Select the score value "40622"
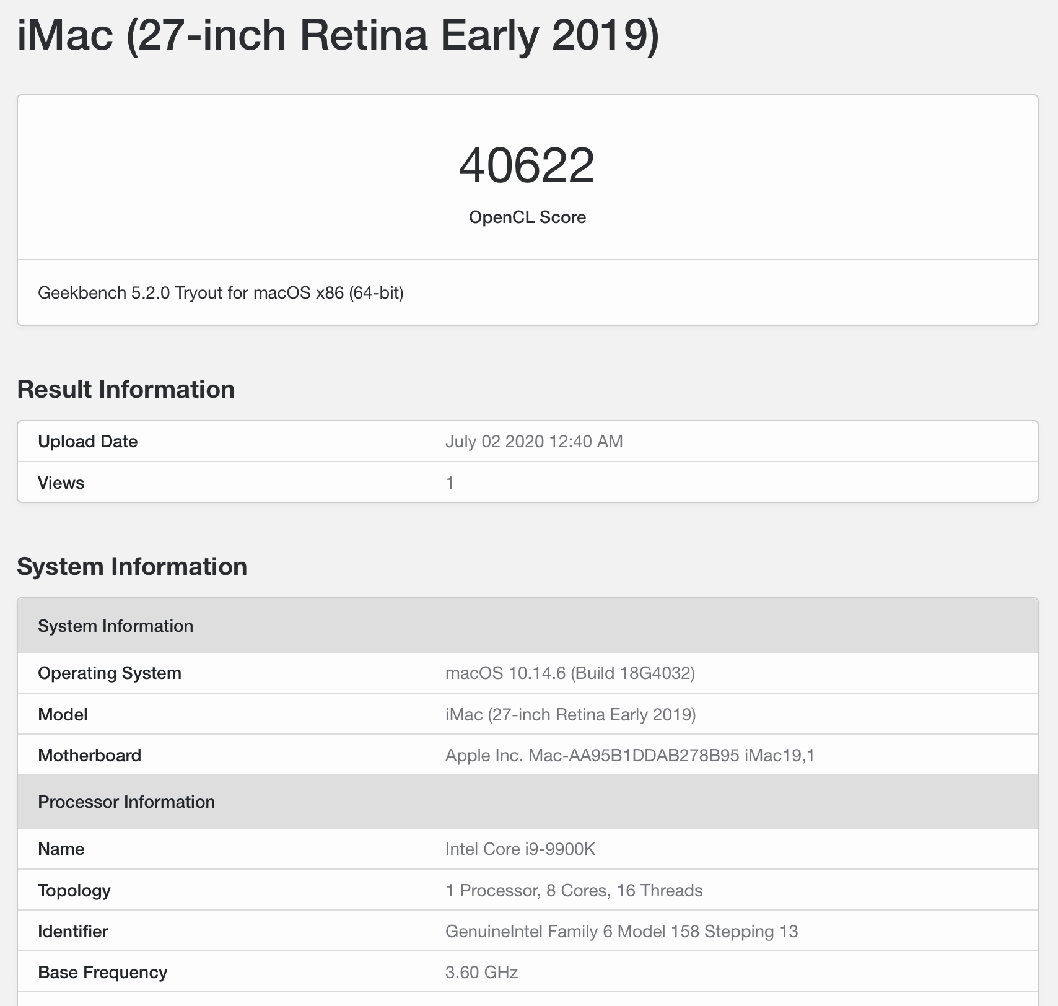Image resolution: width=1058 pixels, height=1006 pixels. tap(527, 165)
